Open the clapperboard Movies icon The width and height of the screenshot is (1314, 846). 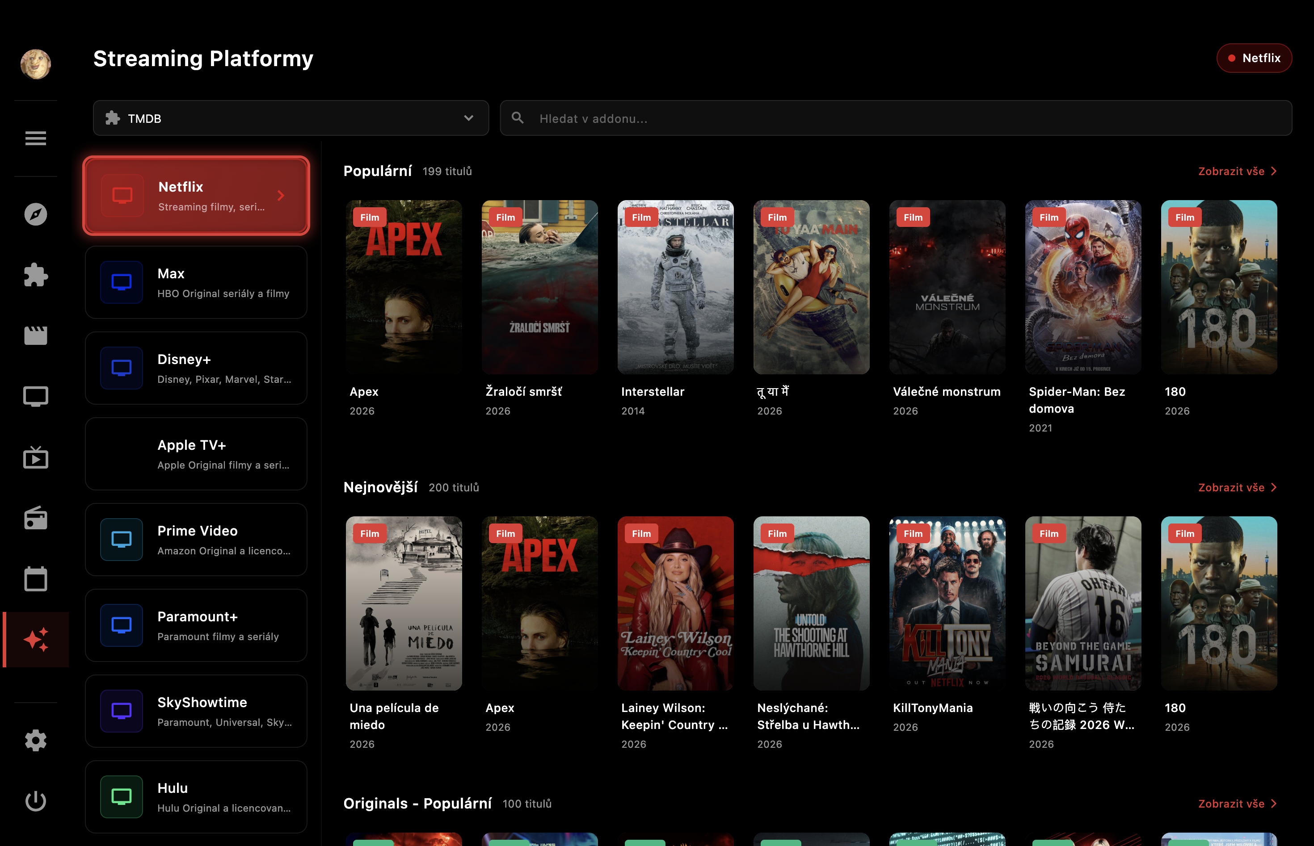36,335
